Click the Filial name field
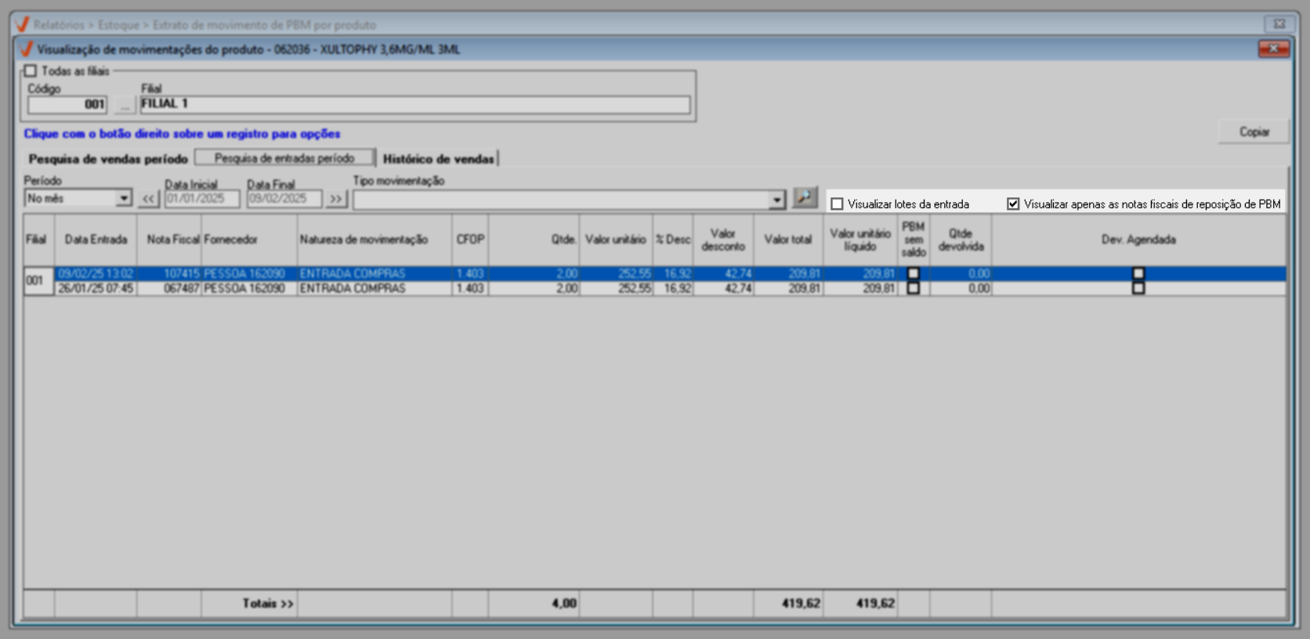1310x639 pixels. click(x=415, y=104)
